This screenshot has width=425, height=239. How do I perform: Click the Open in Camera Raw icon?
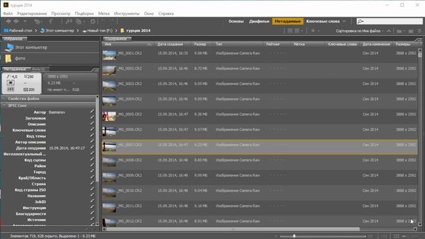pos(93,21)
